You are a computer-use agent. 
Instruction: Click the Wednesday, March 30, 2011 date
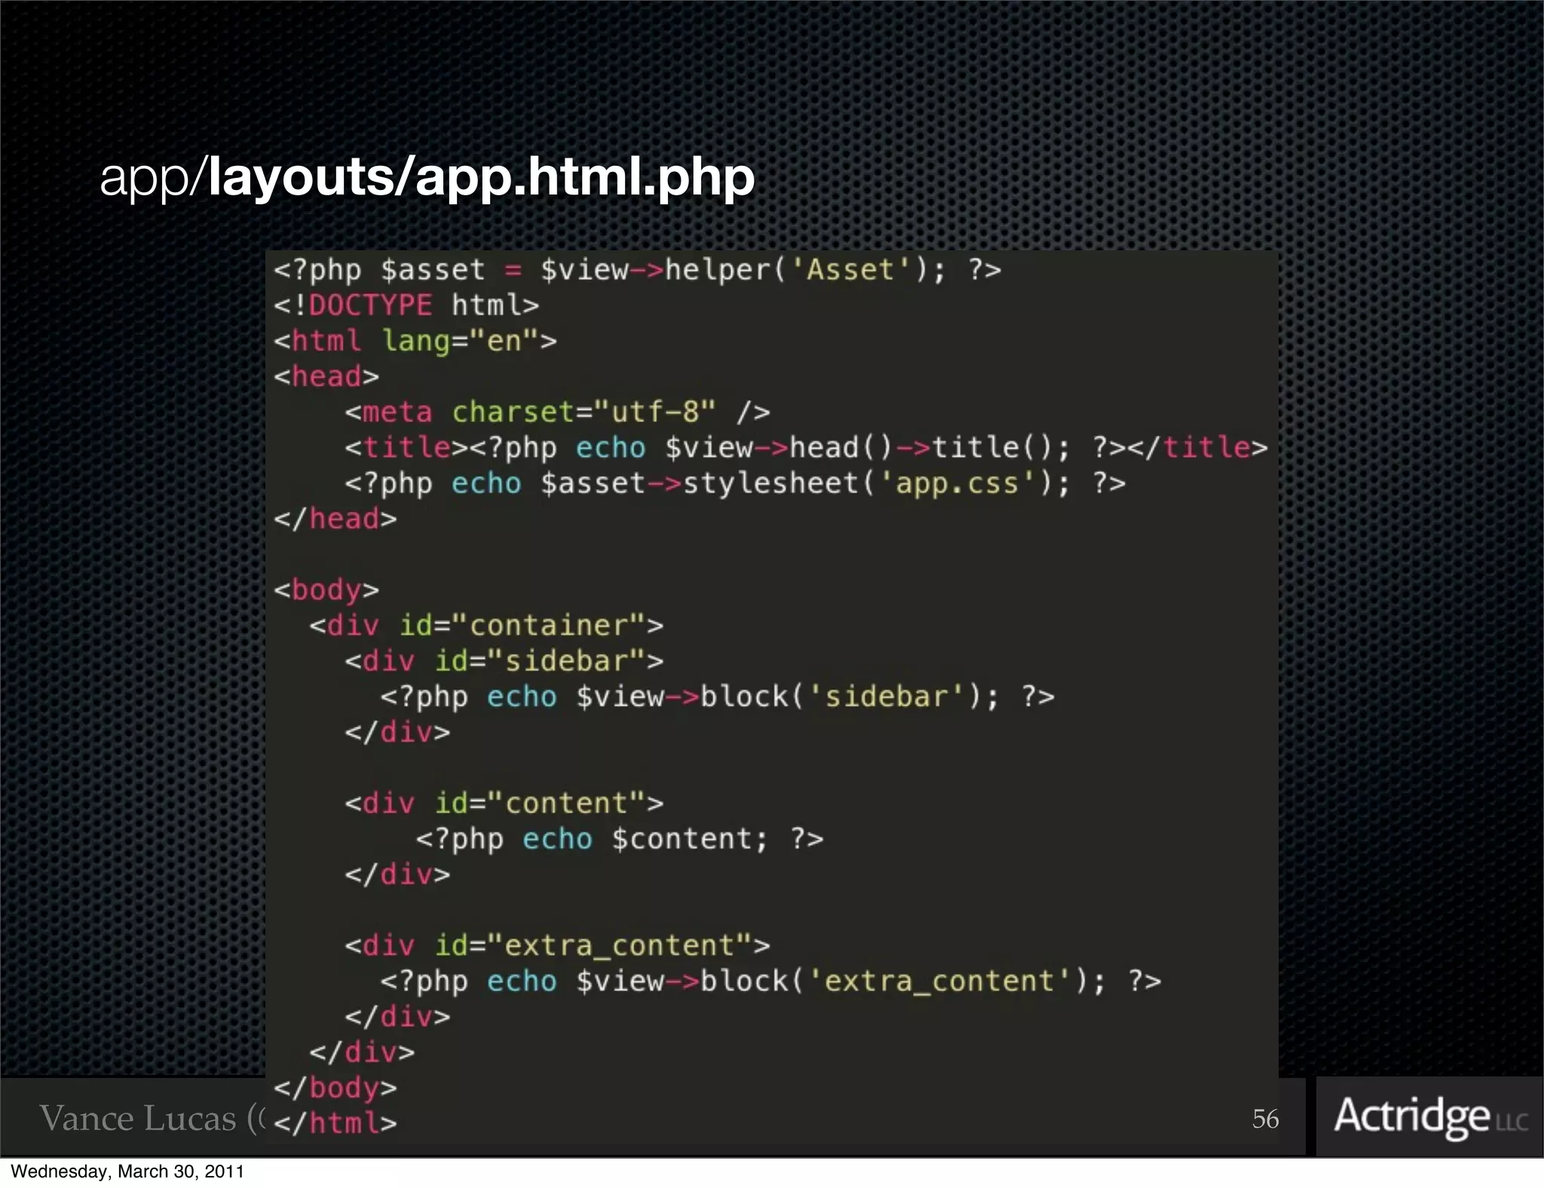pos(127,1171)
